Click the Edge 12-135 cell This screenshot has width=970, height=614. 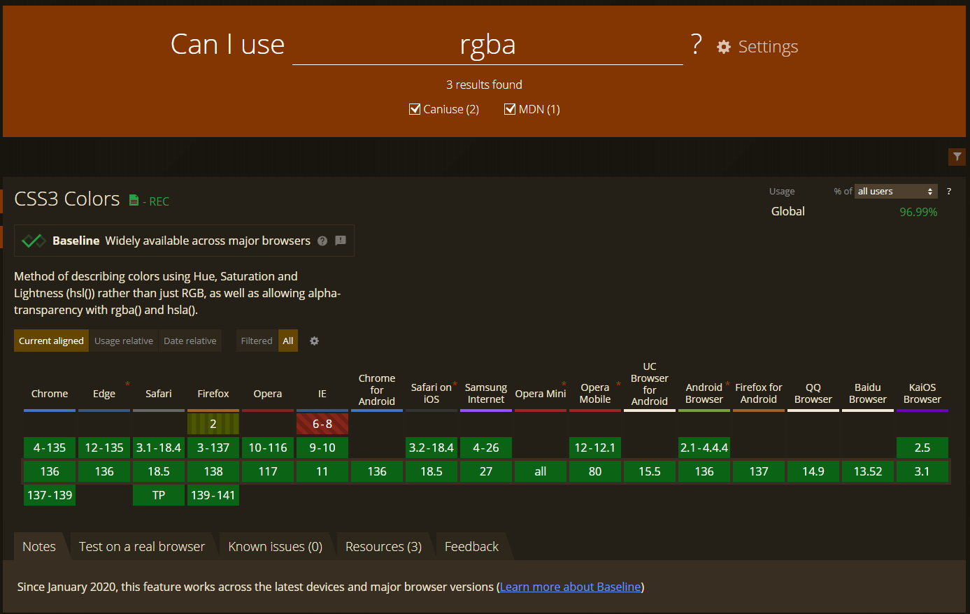coord(104,448)
